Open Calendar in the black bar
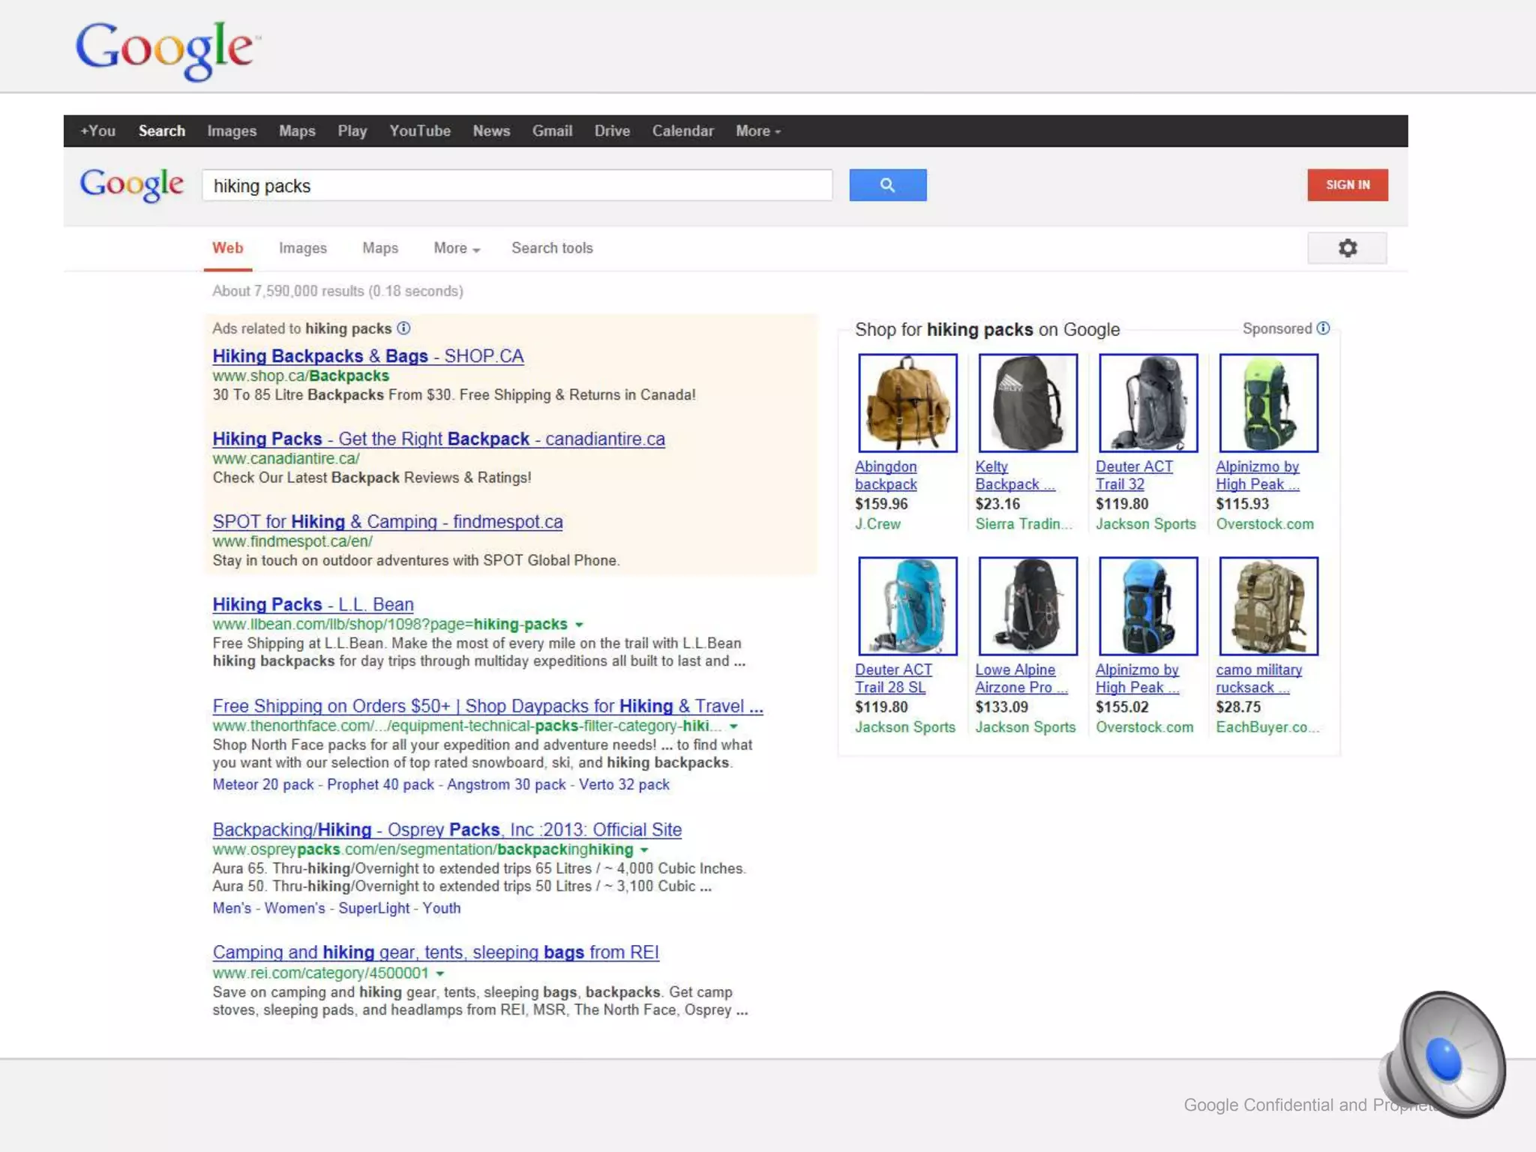This screenshot has height=1152, width=1536. click(x=682, y=131)
